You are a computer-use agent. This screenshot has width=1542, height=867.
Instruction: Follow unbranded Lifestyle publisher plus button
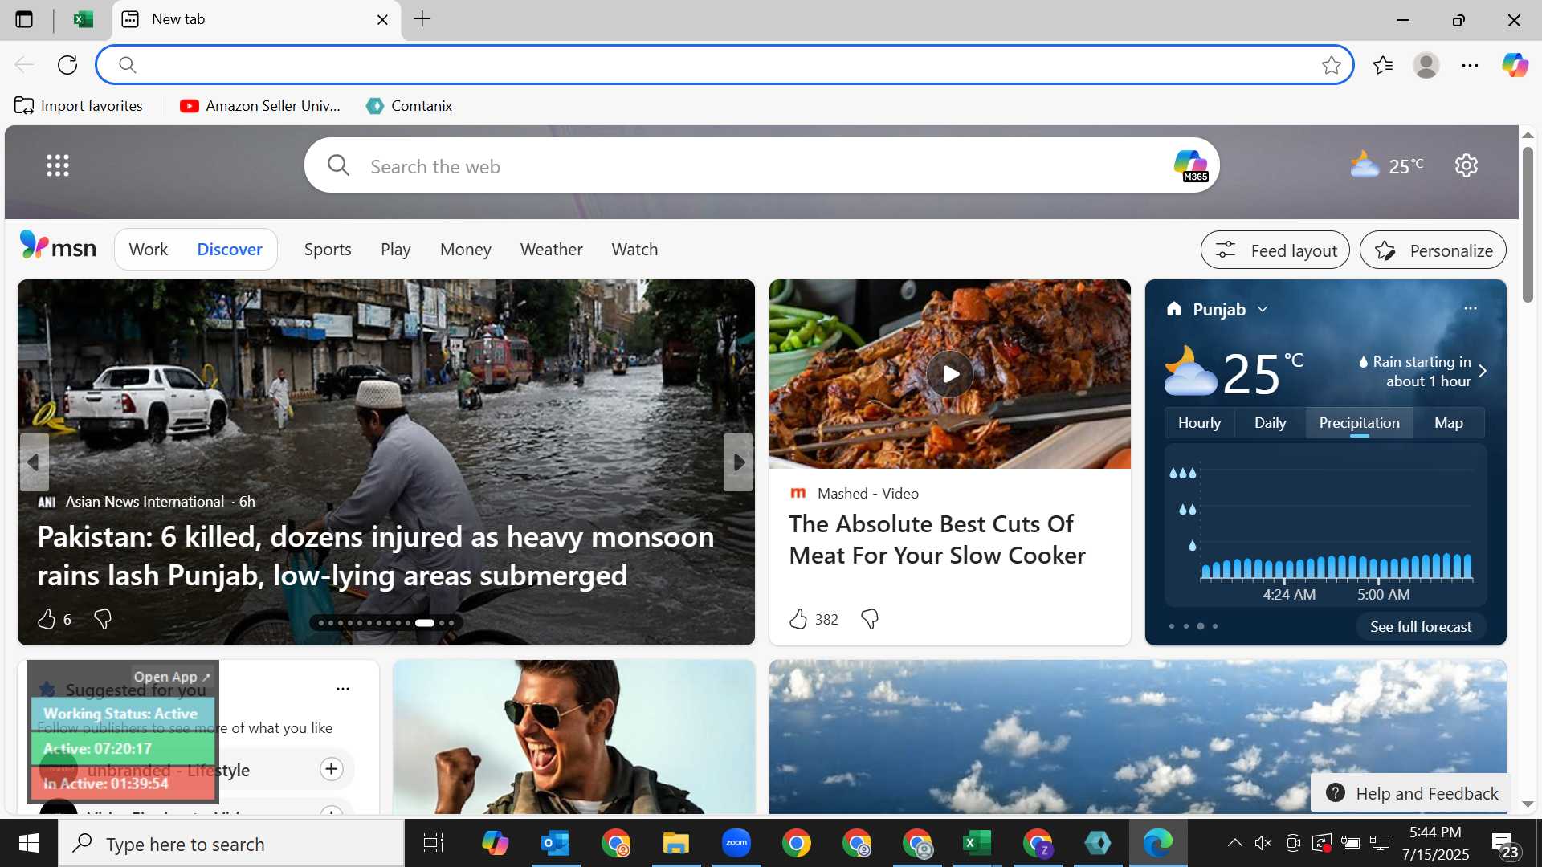point(332,769)
